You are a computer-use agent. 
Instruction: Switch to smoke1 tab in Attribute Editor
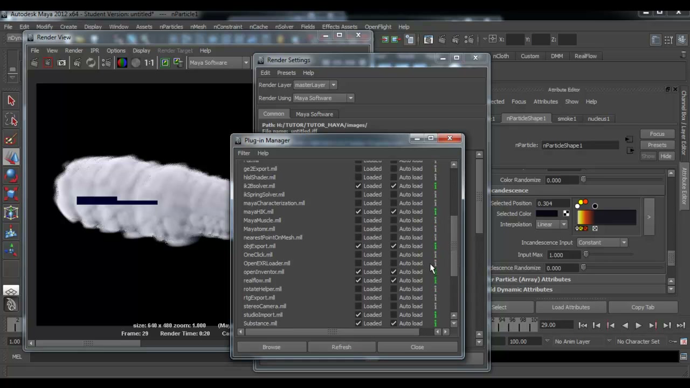(567, 119)
